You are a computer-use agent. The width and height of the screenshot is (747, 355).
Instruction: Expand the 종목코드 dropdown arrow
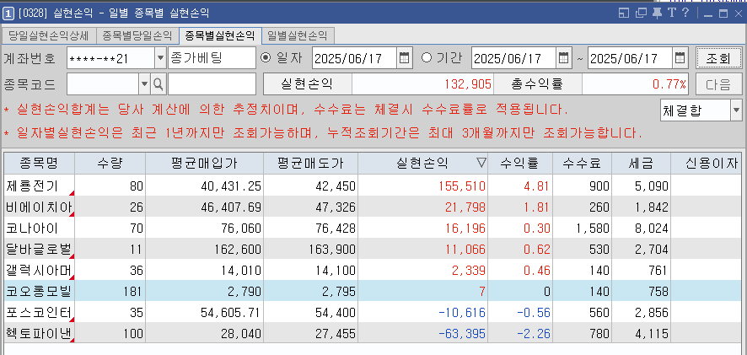tap(143, 84)
